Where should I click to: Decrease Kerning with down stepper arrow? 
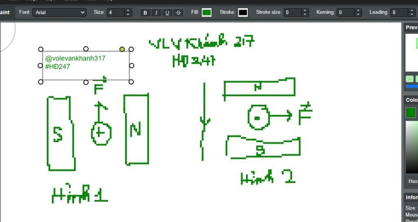pyautogui.click(x=358, y=14)
